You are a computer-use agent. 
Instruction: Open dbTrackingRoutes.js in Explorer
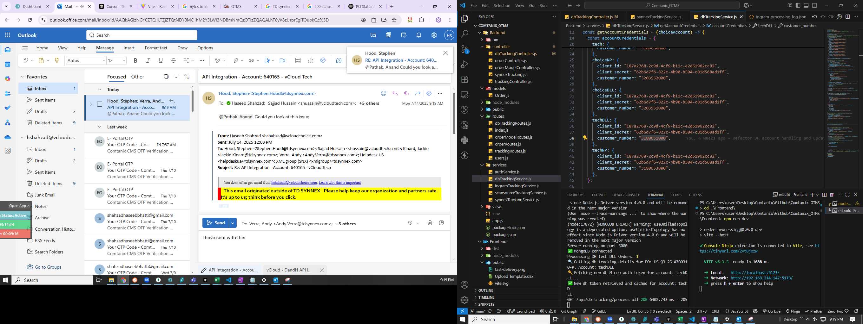point(513,123)
